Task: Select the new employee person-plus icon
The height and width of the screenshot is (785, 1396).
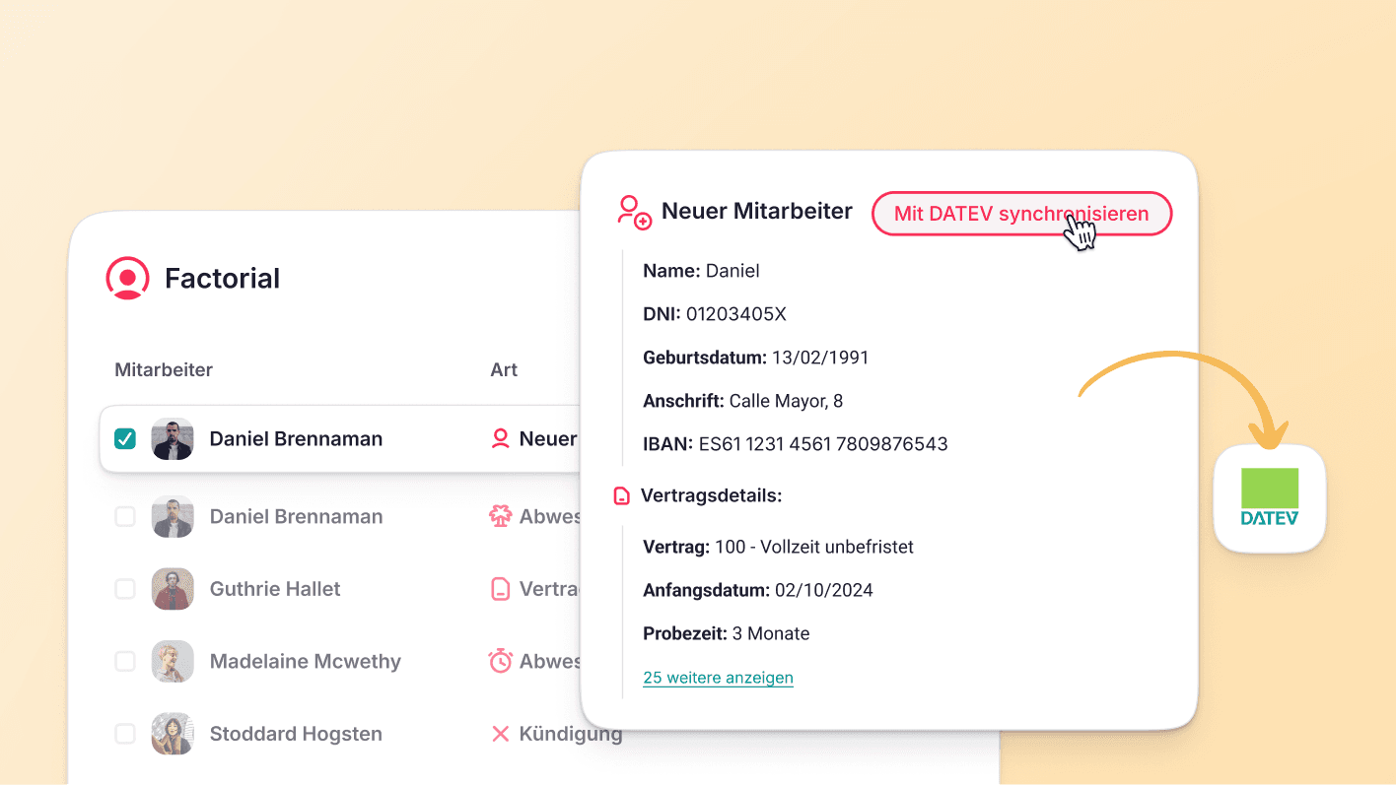Action: (634, 213)
